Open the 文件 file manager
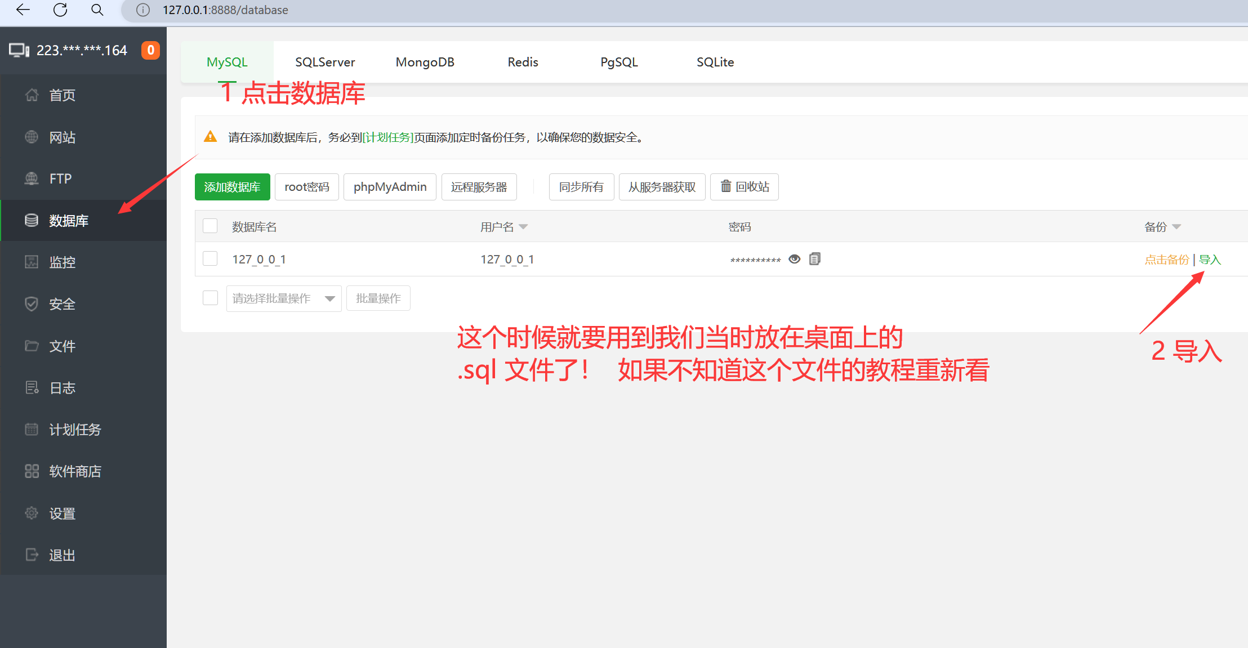Screen dimensions: 1248x648 click(62, 346)
